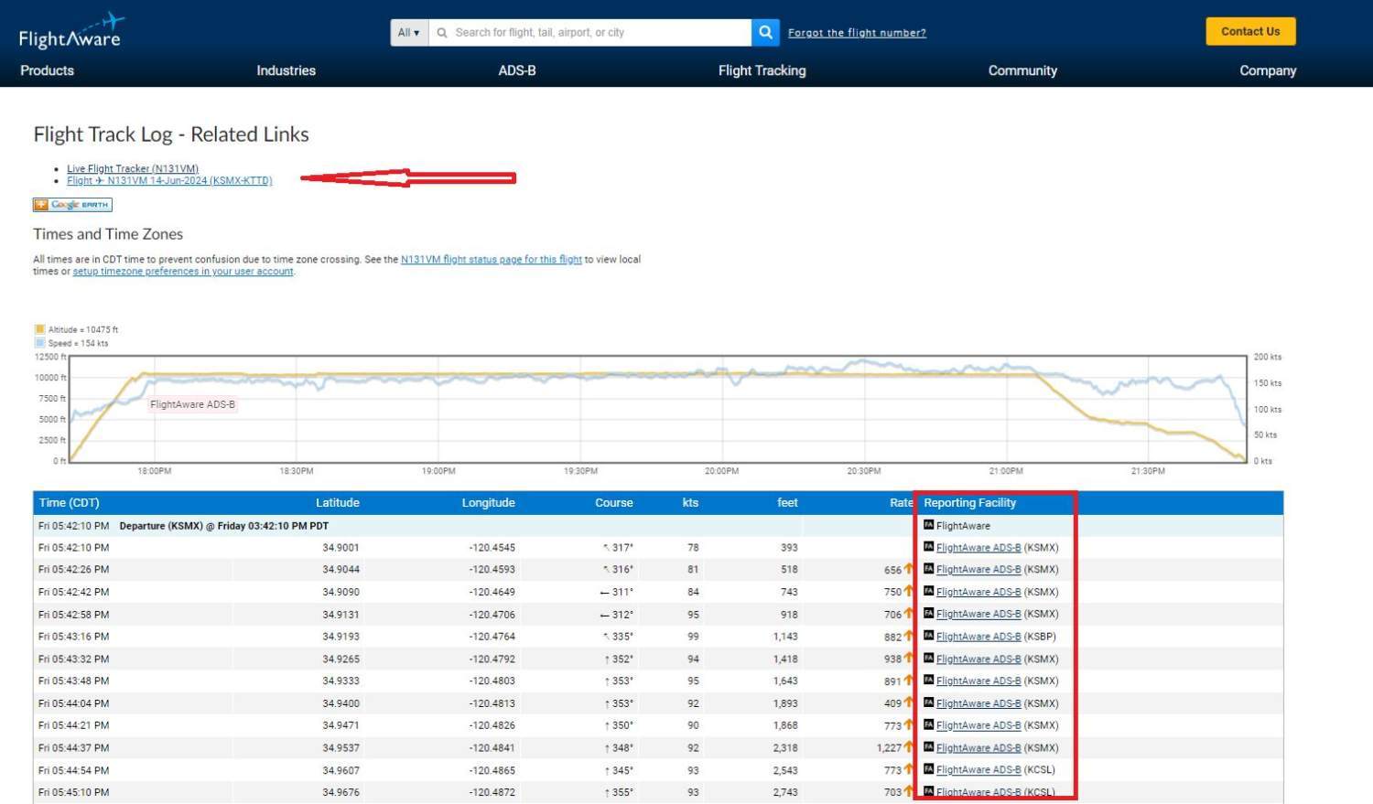Open Live Flight Tracker (N131VM) link
The width and height of the screenshot is (1373, 804).
(133, 168)
